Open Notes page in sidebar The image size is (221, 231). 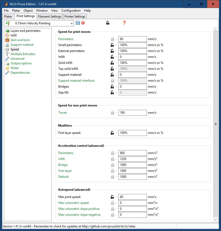pos(15,68)
